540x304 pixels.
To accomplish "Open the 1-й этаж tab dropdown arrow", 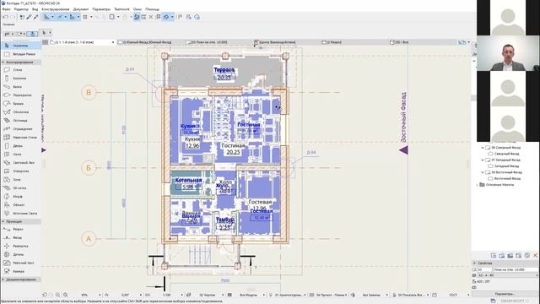I will (x=113, y=42).
